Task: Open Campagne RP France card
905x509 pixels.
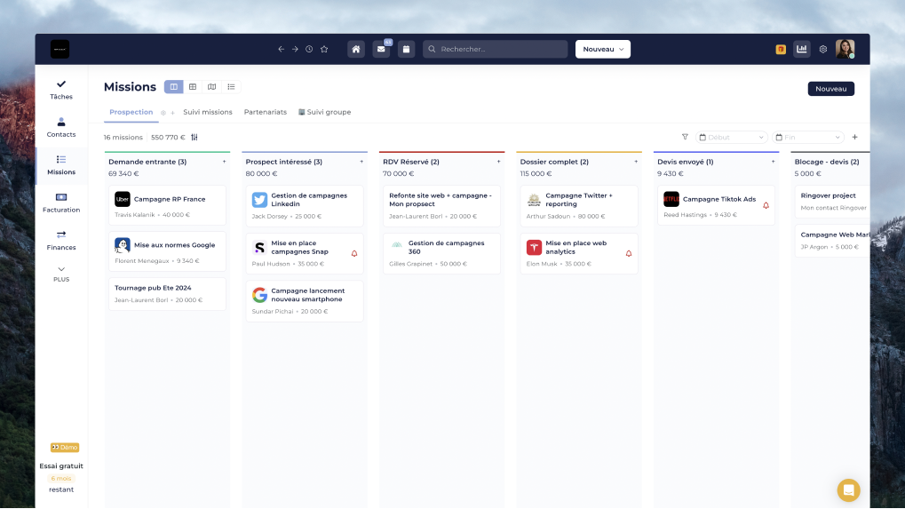Action: click(167, 205)
